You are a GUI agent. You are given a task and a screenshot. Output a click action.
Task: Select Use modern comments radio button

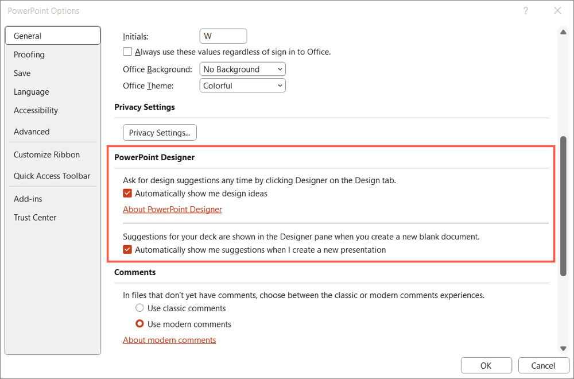(x=139, y=324)
